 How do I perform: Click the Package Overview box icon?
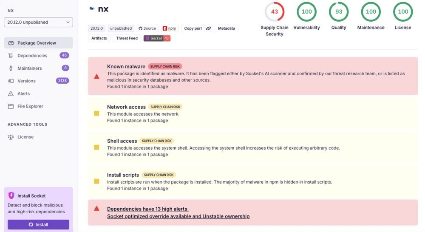tap(11, 43)
